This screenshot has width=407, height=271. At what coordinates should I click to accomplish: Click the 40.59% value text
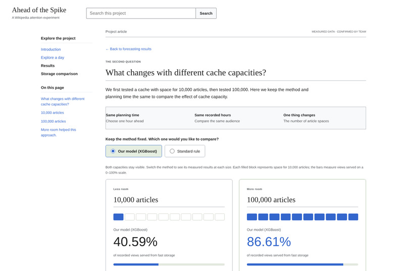coord(135,242)
